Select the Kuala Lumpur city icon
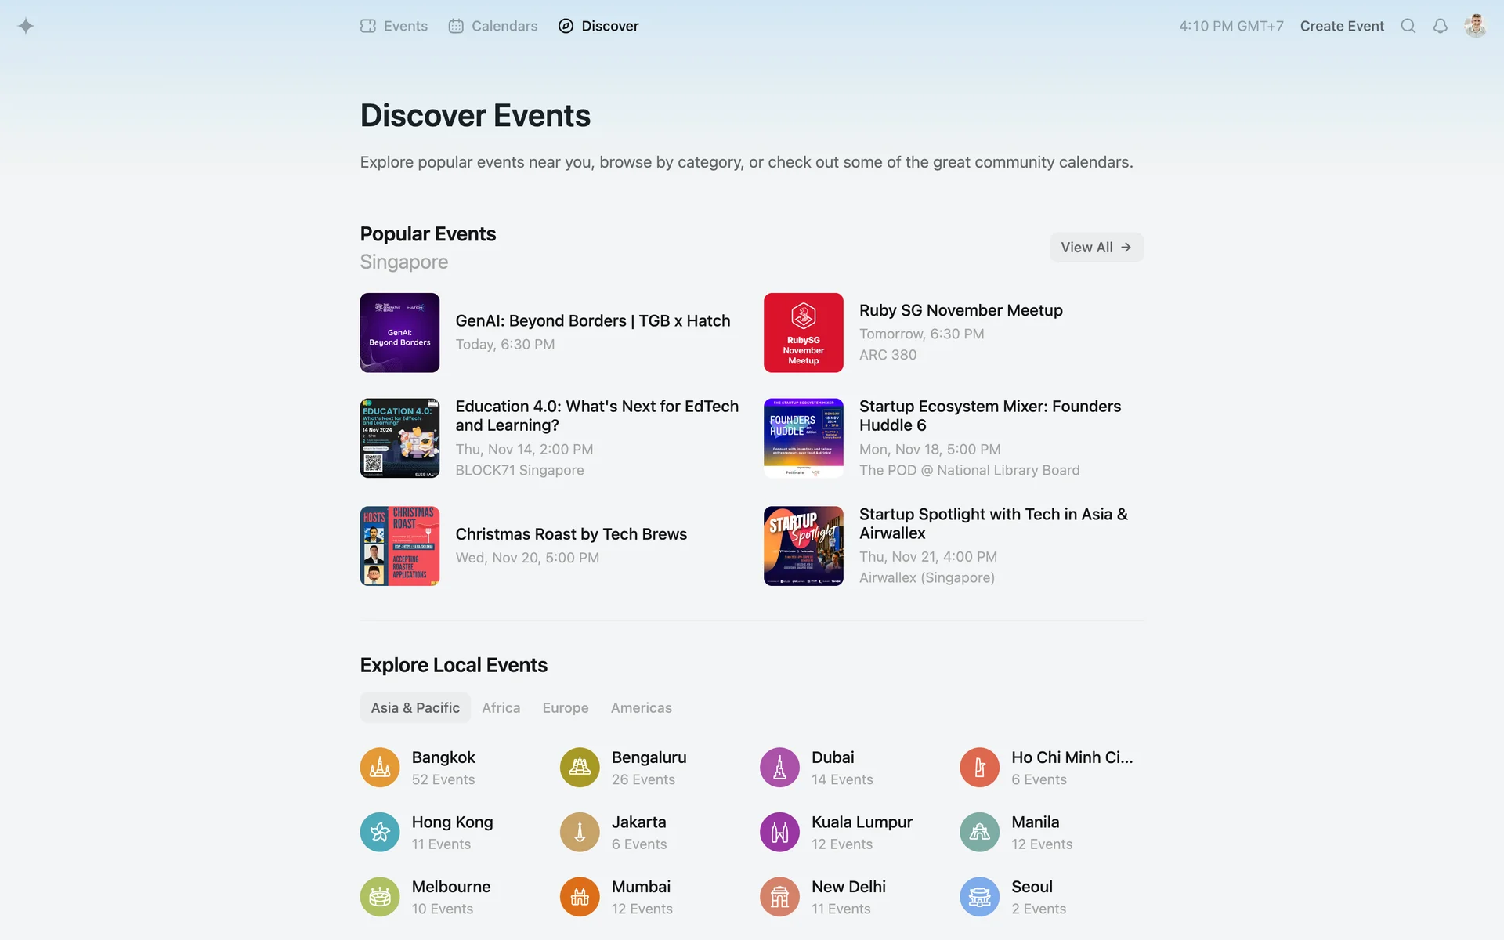Image resolution: width=1504 pixels, height=940 pixels. coord(779,832)
